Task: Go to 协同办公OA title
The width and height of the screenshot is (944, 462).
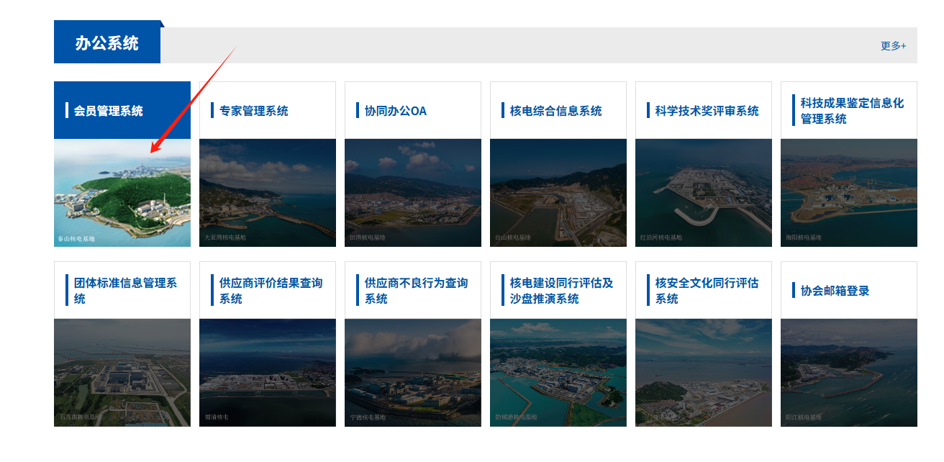Action: point(395,111)
